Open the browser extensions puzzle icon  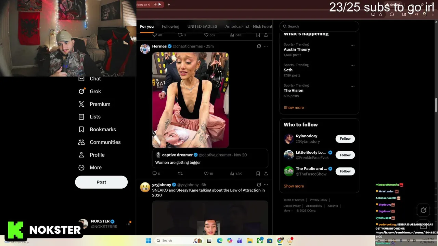pos(392,14)
